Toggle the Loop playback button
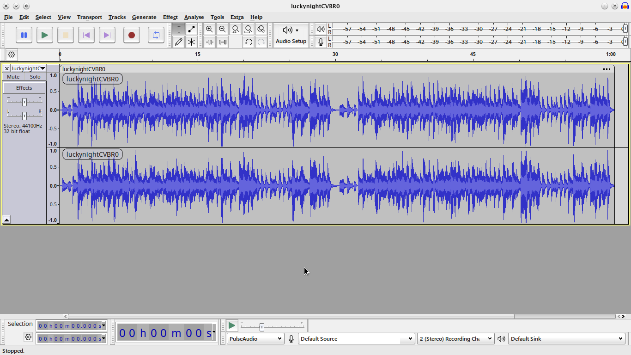 156,35
